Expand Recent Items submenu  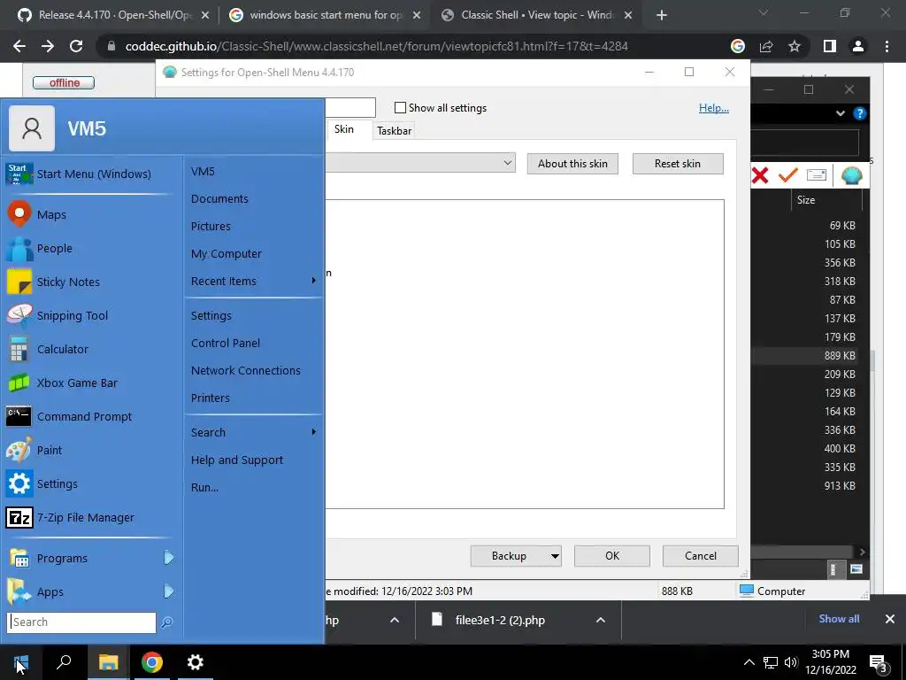pyautogui.click(x=314, y=281)
